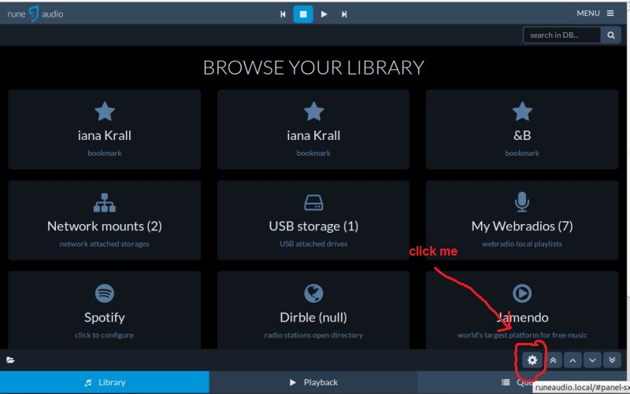Image resolution: width=630 pixels, height=394 pixels.
Task: Click the network mounts hierarchy icon
Action: click(x=105, y=203)
